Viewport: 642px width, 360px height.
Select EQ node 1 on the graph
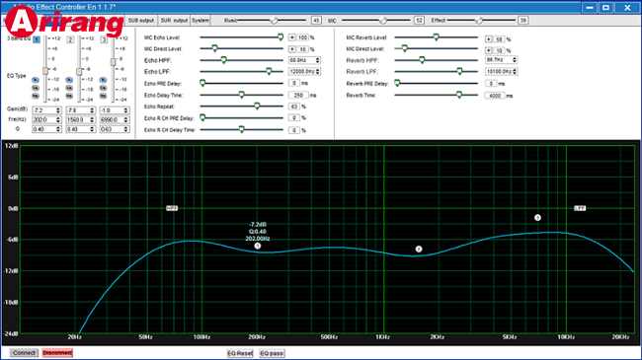pyautogui.click(x=258, y=246)
